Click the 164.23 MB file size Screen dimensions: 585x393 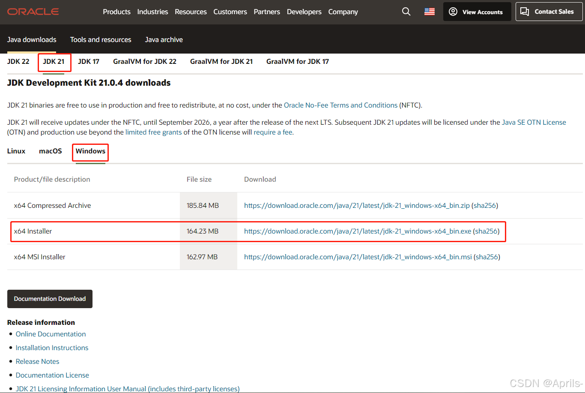click(x=203, y=231)
